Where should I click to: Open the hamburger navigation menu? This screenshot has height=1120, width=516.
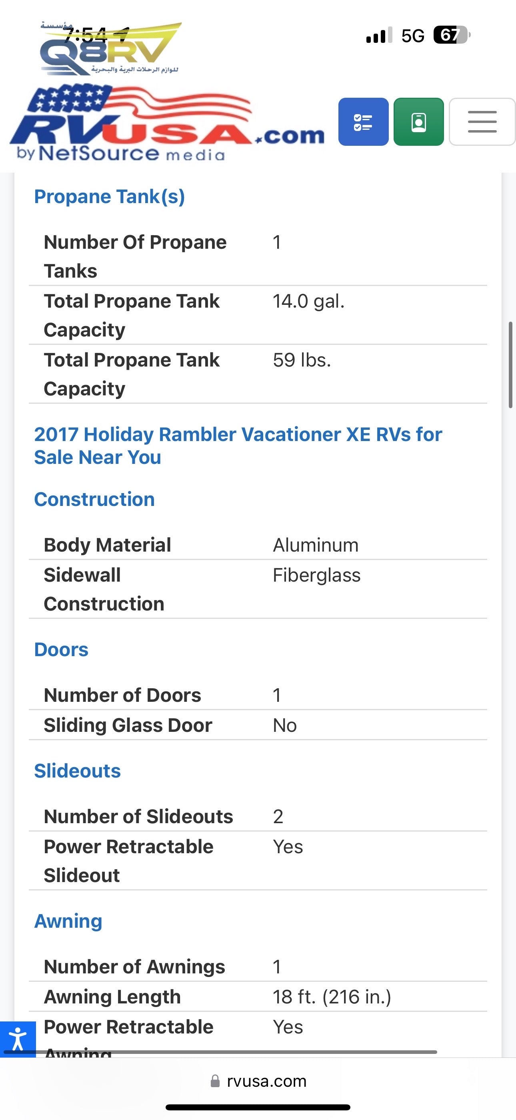tap(482, 122)
